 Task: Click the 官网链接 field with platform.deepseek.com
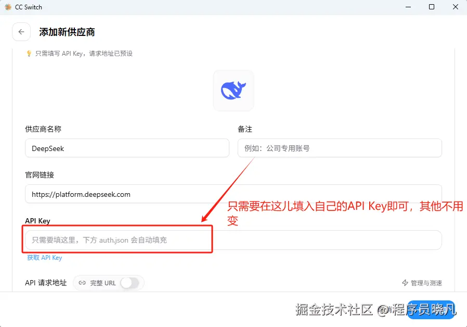[x=233, y=194]
